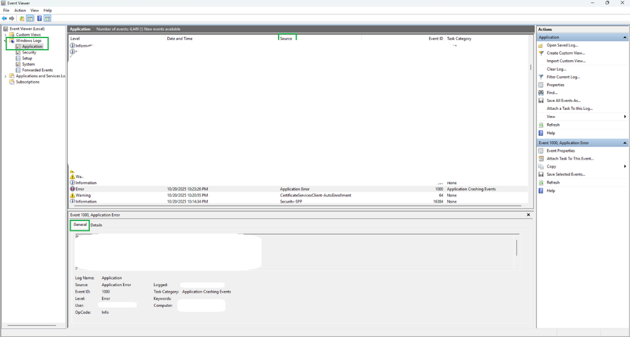630x337 pixels.
Task: Click the Properties icon under Application actions
Action: click(x=541, y=85)
